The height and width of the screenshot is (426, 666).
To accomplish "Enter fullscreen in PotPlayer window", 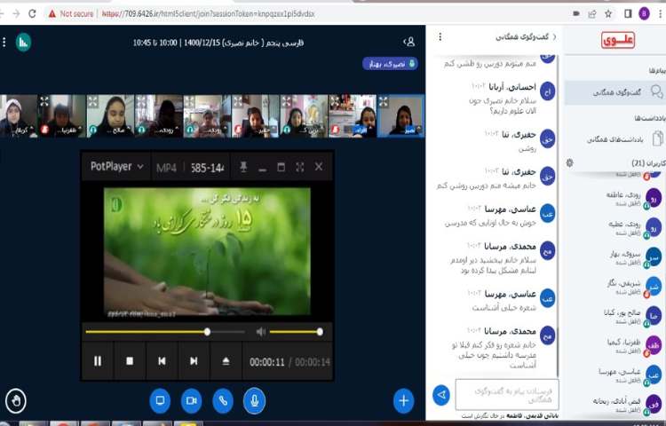I will (x=300, y=167).
